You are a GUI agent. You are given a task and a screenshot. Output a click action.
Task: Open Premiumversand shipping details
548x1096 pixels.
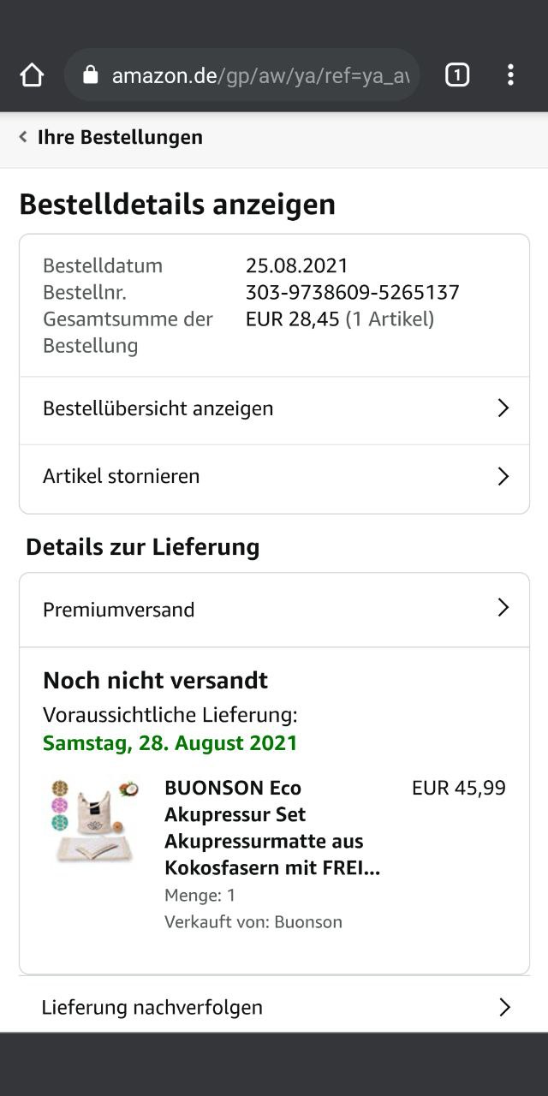pyautogui.click(x=274, y=610)
